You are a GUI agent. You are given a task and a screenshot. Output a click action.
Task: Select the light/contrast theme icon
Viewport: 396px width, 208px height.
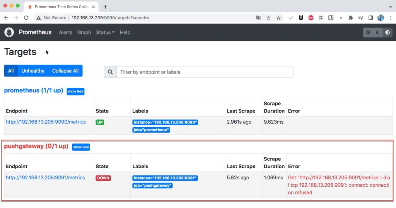coord(387,32)
